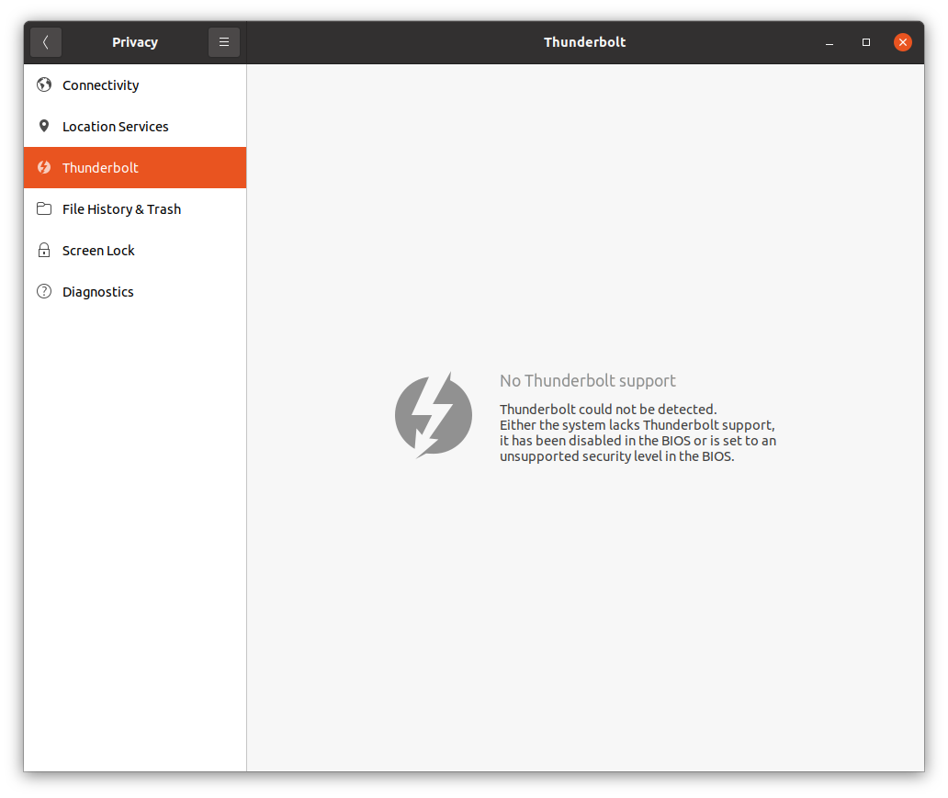Minimize the Thunderbolt settings window
Screen dimensions: 948x798
point(829,42)
